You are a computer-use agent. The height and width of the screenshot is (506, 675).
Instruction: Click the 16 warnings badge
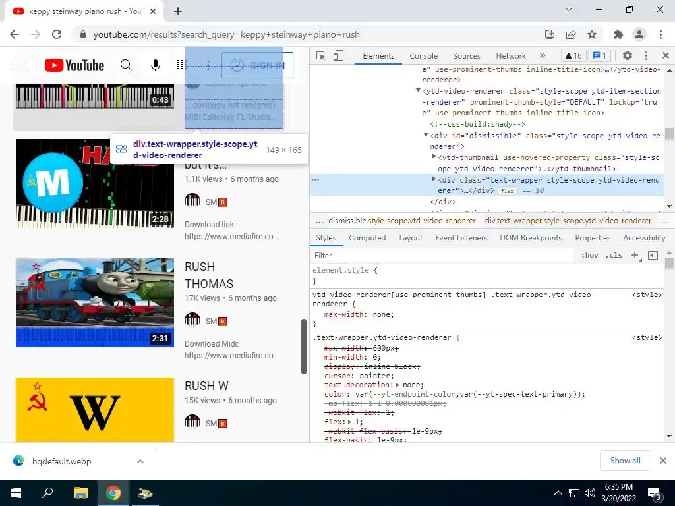573,55
